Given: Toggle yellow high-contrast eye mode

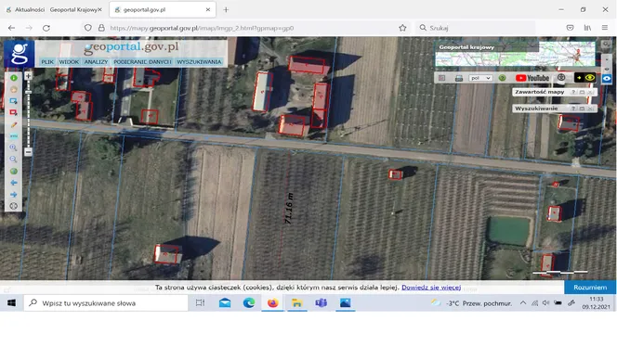Looking at the screenshot, I should (x=589, y=78).
